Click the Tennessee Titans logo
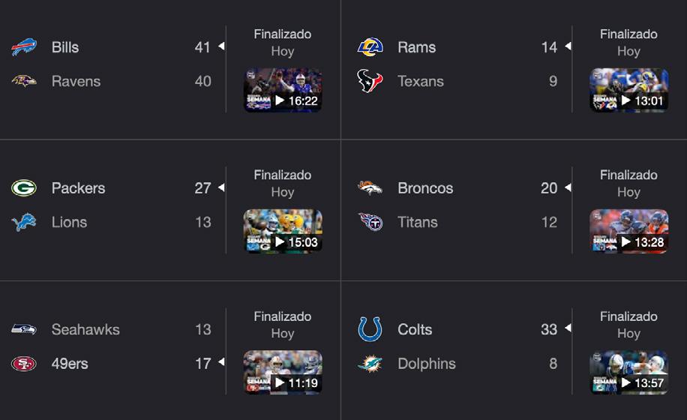This screenshot has height=420, width=687. point(370,222)
